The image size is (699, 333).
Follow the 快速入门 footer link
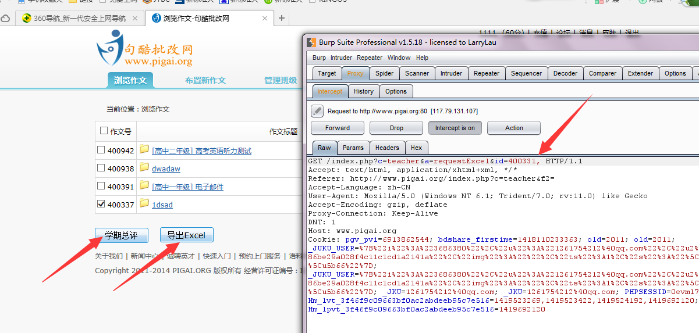click(217, 256)
